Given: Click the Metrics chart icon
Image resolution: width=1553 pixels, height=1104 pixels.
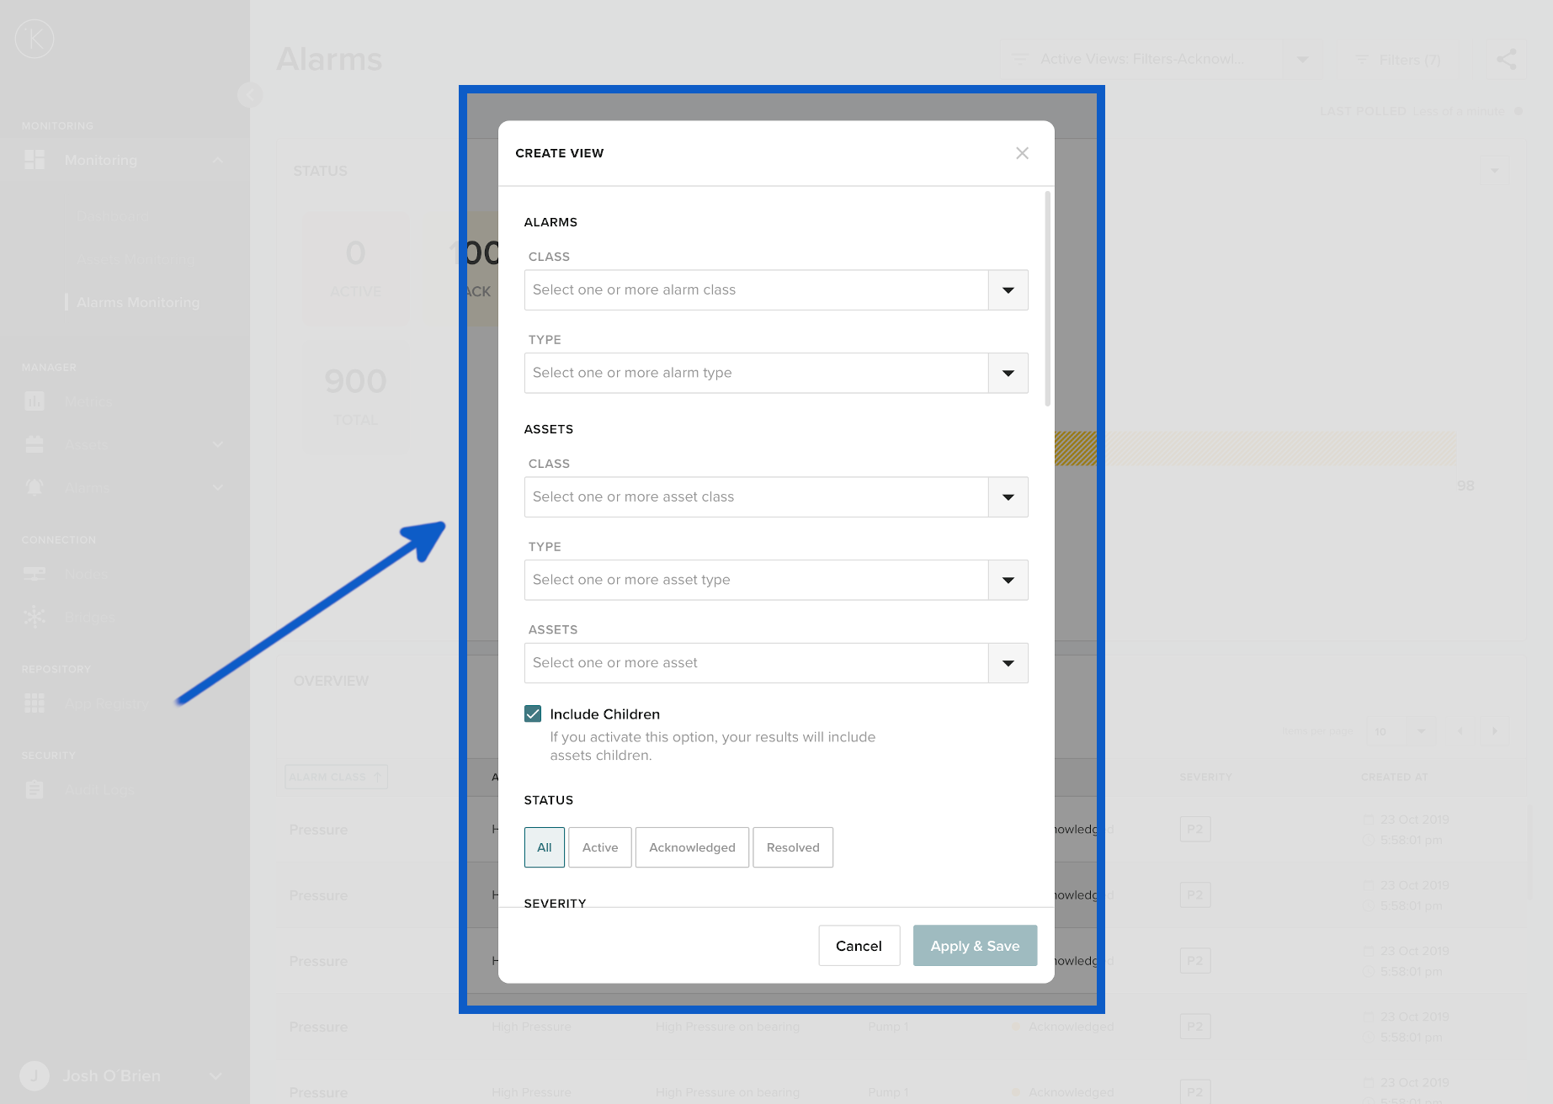Looking at the screenshot, I should tap(35, 401).
